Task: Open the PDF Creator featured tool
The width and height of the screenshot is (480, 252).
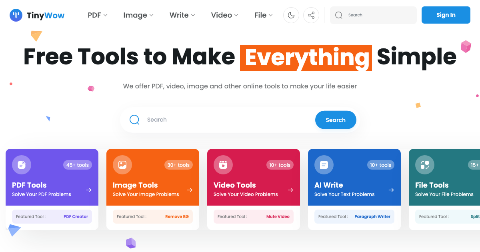Action: click(x=76, y=217)
